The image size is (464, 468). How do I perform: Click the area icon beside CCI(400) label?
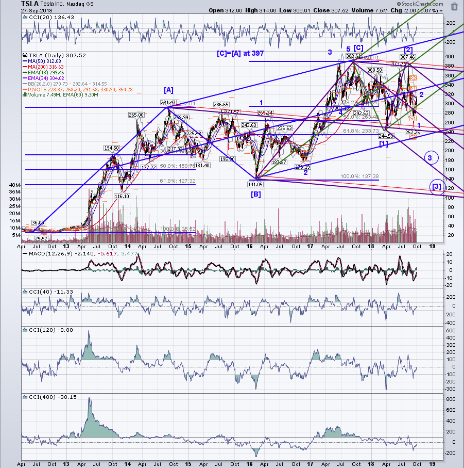point(25,397)
